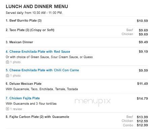153x129 pixels.
Task: Click the $10.59 Beef Burrito price
Action: pos(142,21)
